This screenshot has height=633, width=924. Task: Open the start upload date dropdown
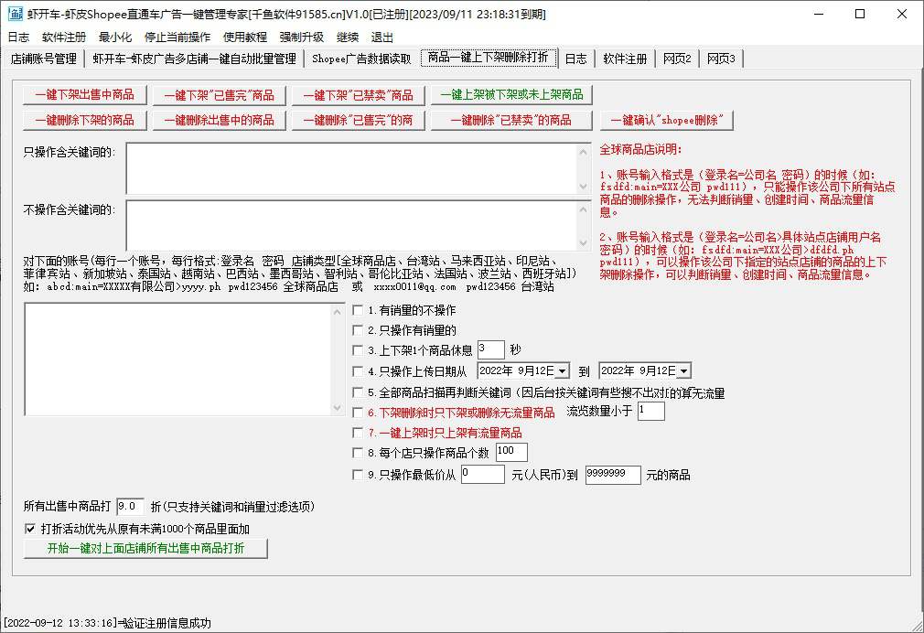561,370
